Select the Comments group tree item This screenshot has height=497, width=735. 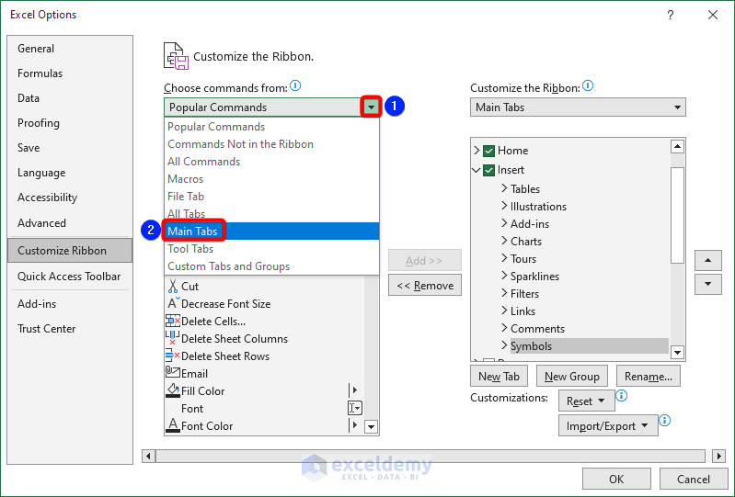click(x=537, y=328)
